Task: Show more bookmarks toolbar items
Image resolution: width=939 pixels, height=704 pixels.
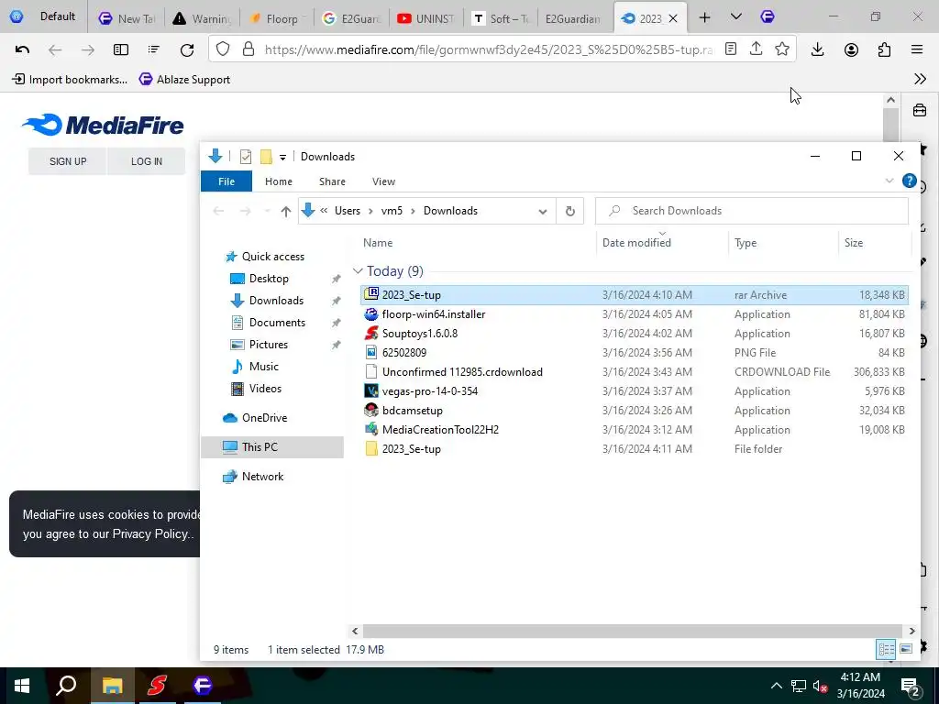Action: tap(921, 79)
